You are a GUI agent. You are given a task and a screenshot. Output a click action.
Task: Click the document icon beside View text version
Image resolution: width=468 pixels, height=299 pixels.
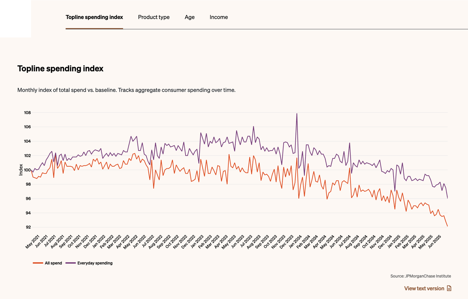(449, 288)
